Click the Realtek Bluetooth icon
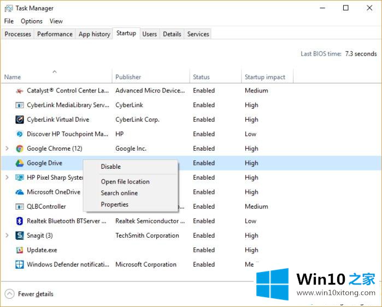382x307 pixels. (20, 221)
